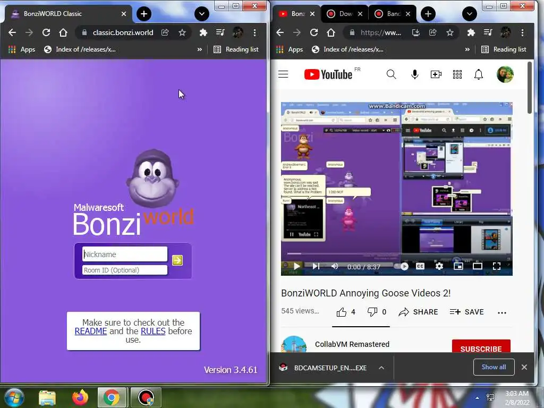Click the video progress bar
Image resolution: width=544 pixels, height=408 pixels.
396,253
